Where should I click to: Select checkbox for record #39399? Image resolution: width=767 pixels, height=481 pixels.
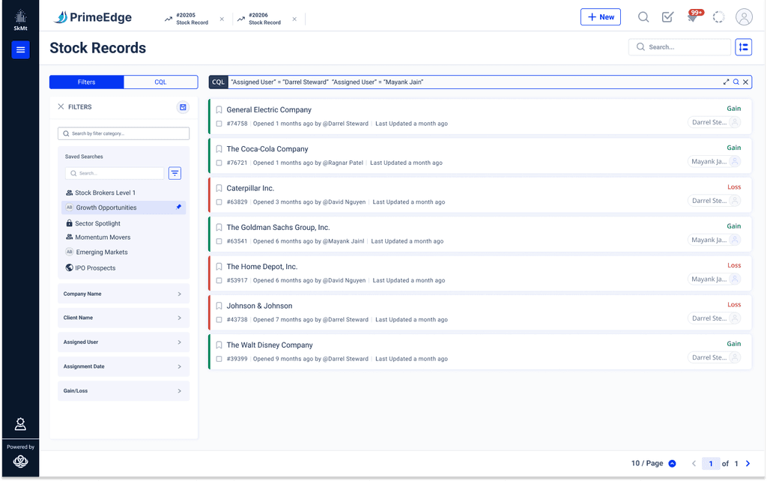tap(219, 359)
